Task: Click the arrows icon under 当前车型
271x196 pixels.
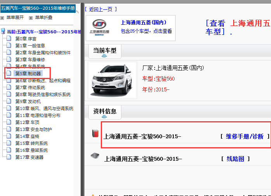Action: (104, 56)
